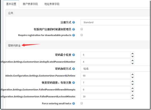Switch to the 客户表单字段 tab
Screen dimensions: 151x110
pyautogui.click(x=30, y=4)
